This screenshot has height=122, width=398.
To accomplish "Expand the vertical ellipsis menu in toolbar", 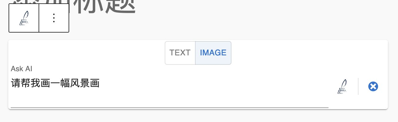I will (x=54, y=18).
